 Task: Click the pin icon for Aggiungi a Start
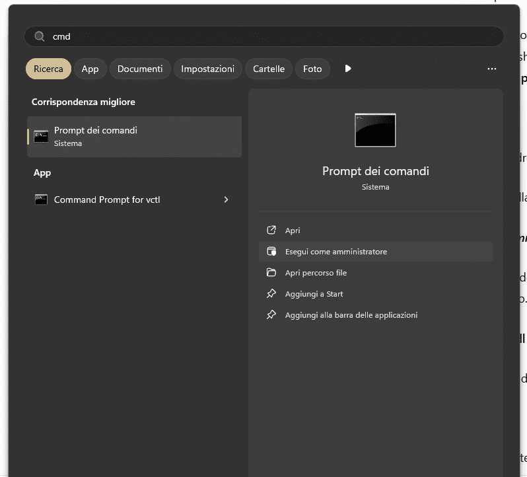271,294
